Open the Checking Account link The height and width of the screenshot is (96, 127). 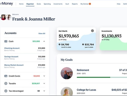(12, 48)
